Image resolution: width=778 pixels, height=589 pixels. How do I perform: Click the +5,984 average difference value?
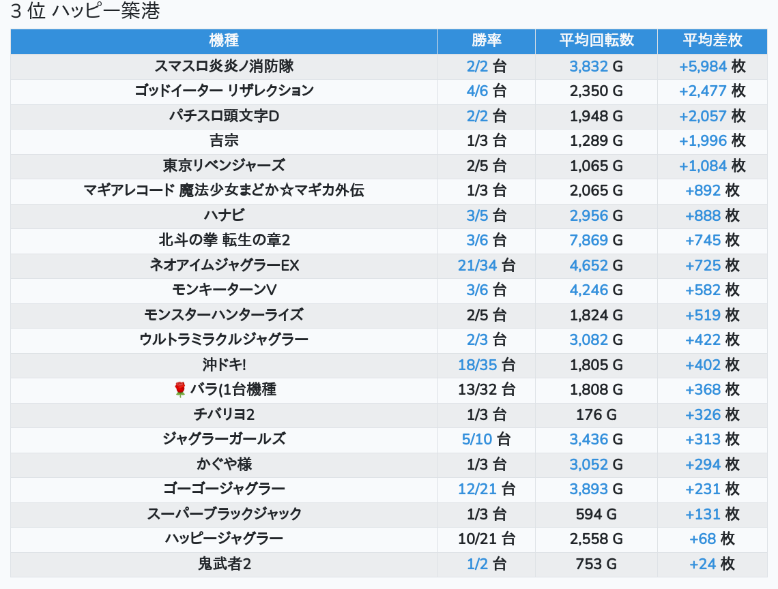click(x=702, y=66)
